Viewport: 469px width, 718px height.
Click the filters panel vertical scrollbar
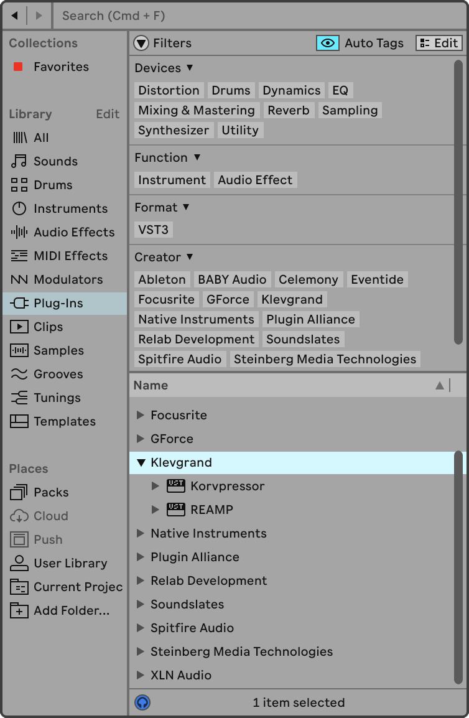(458, 202)
